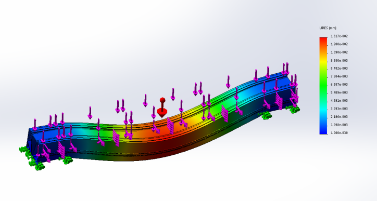This screenshot has height=201, width=377.
Task: Click the 1.208e-002 legend label
Action: tap(339, 44)
